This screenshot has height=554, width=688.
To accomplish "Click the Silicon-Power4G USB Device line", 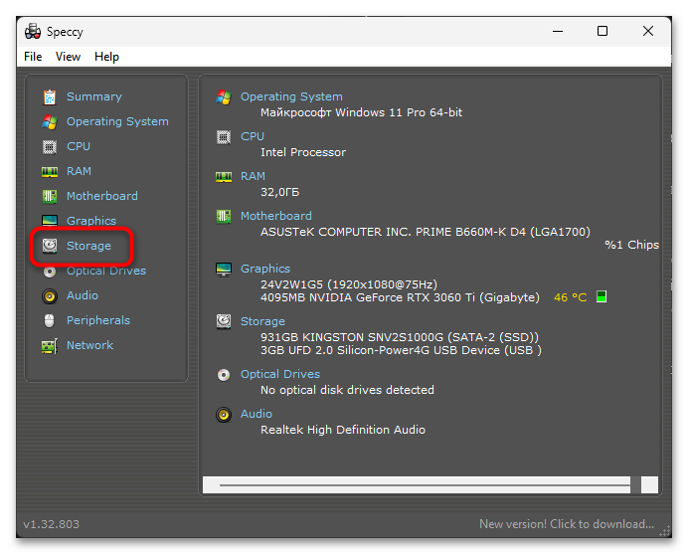I will [401, 350].
